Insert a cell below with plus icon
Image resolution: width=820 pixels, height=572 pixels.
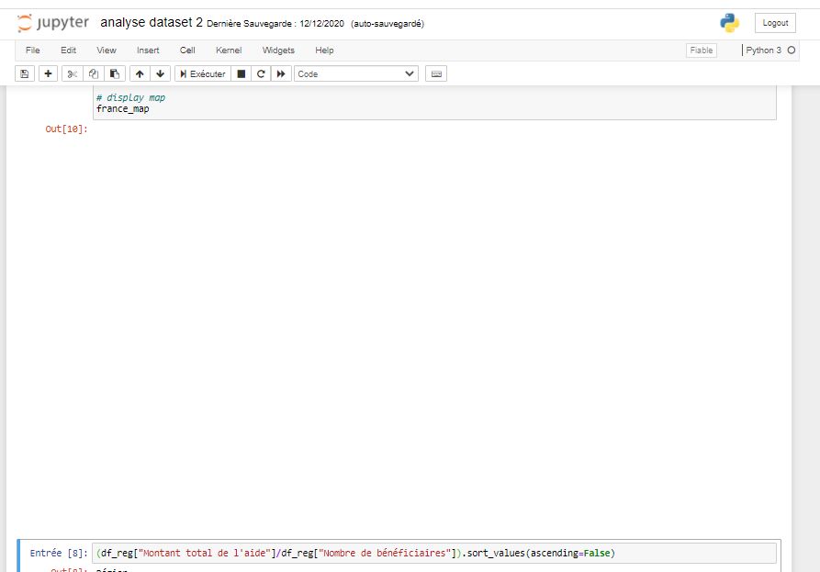point(48,73)
